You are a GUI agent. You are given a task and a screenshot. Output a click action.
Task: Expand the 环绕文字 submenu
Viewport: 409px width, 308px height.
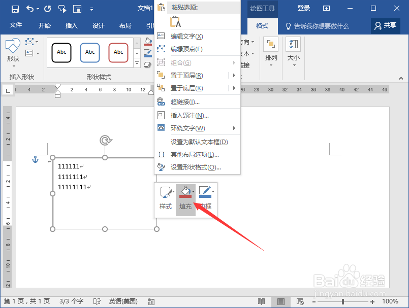coord(233,128)
